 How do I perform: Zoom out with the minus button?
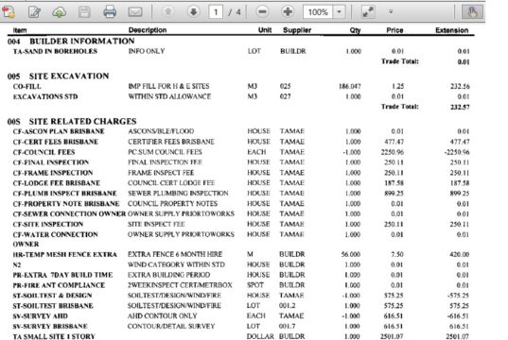coord(262,12)
